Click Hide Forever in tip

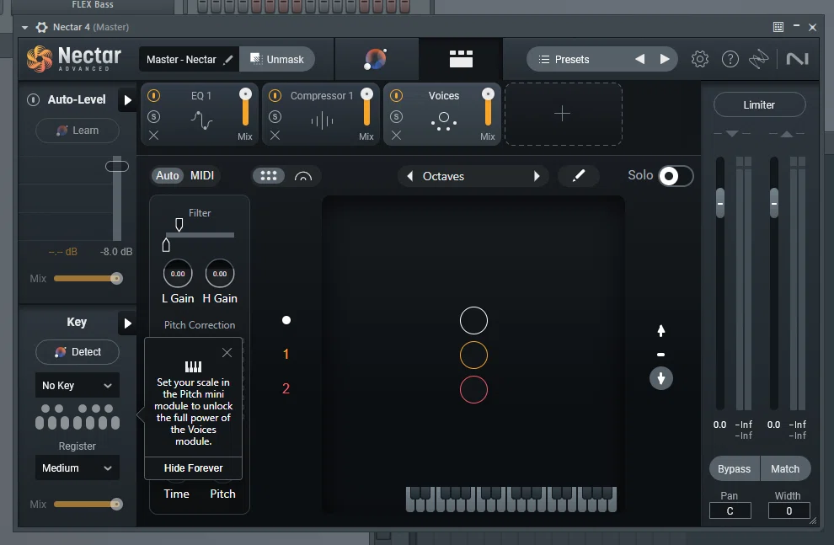[x=193, y=468]
